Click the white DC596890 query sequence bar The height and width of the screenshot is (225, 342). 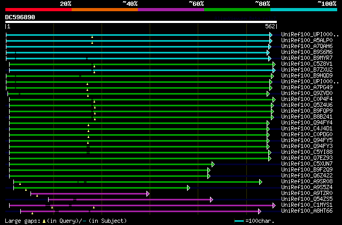pos(141,22)
